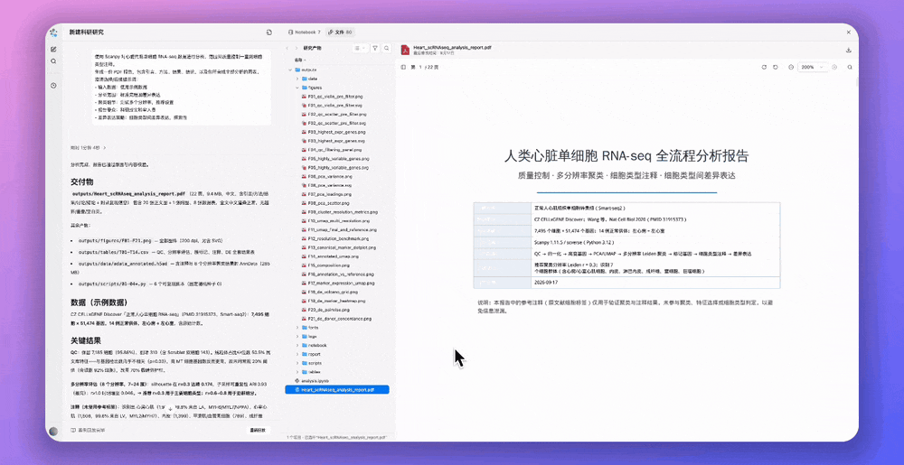Go forward in file browser navigation

pyautogui.click(x=297, y=49)
